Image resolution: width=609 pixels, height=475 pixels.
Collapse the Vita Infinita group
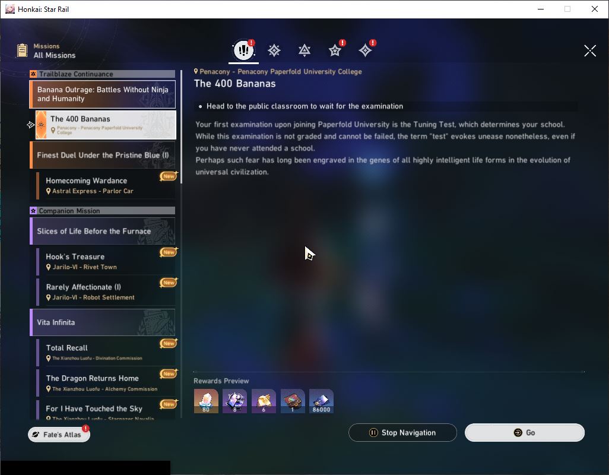click(103, 322)
